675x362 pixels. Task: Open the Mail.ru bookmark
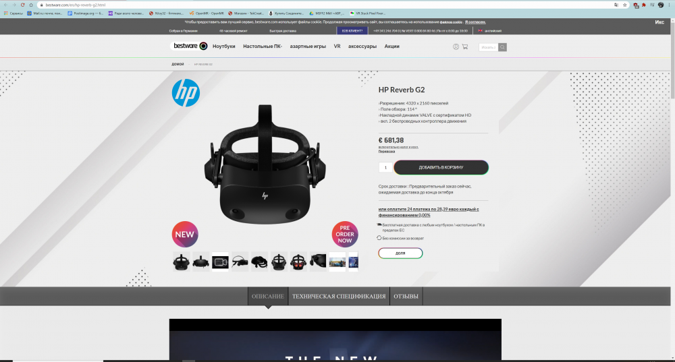point(45,13)
